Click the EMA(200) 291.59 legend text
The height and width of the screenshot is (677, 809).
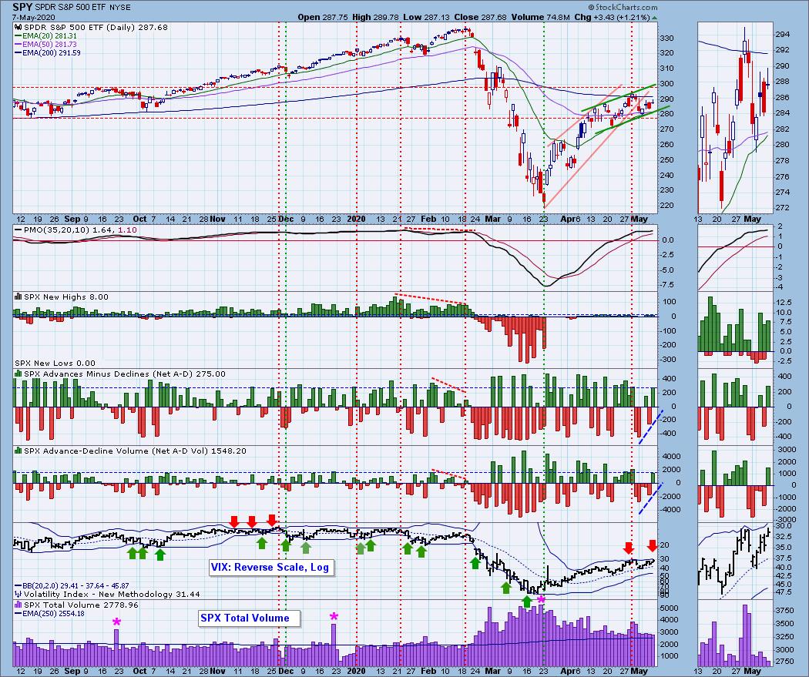(52, 52)
